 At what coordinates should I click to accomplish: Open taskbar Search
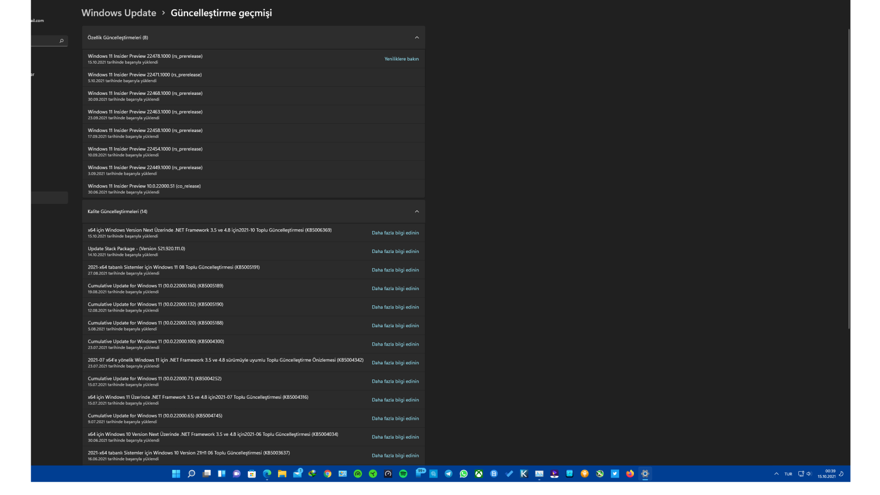[192, 474]
